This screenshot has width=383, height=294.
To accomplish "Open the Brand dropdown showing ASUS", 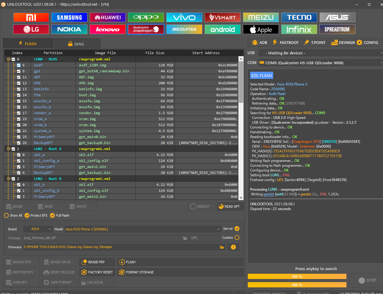I will [38, 229].
